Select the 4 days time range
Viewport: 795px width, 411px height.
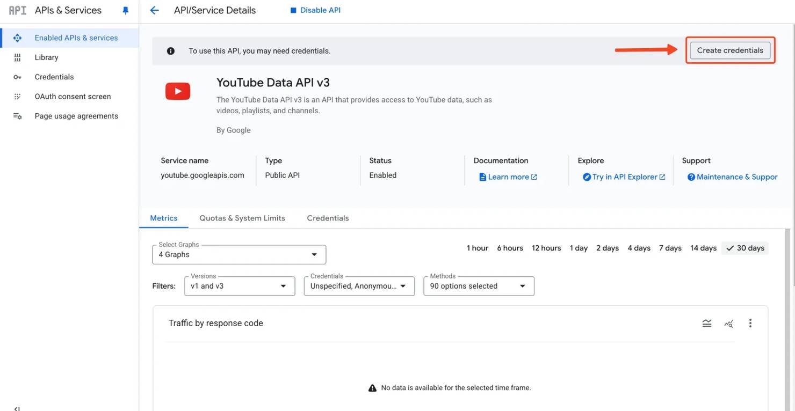639,248
